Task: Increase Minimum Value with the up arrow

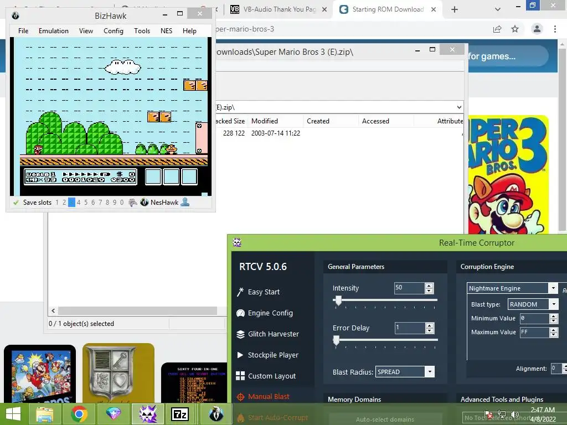Action: (x=554, y=316)
